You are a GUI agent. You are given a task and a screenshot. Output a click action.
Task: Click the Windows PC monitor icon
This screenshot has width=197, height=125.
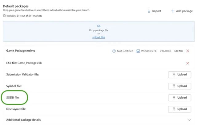[x=138, y=51]
